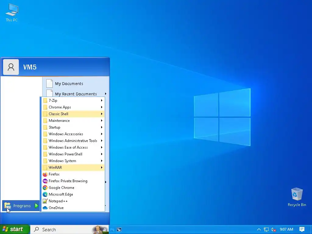Click the OneDrive cloud icon

pyautogui.click(x=45, y=208)
